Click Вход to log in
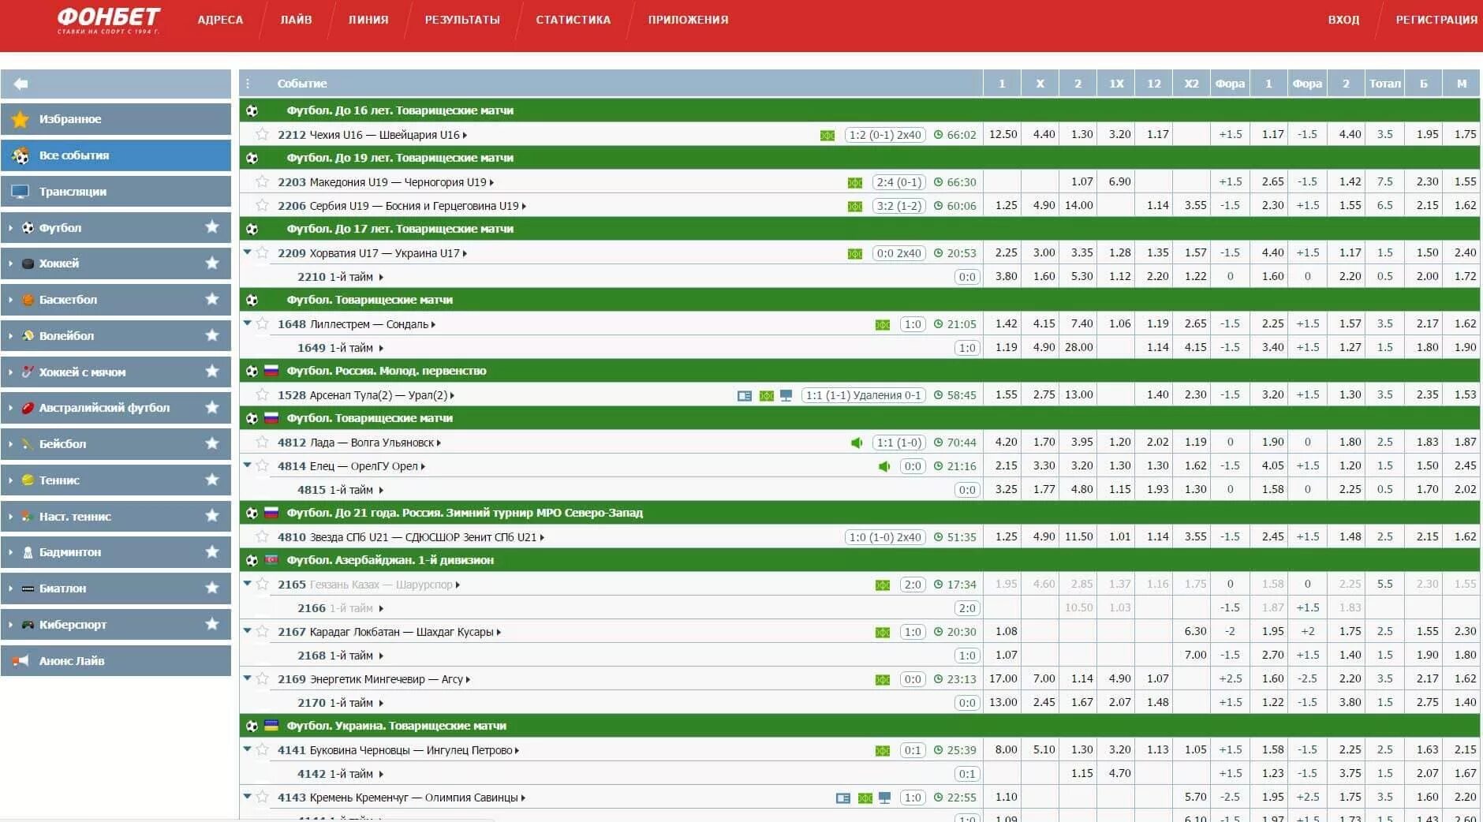 pyautogui.click(x=1343, y=20)
